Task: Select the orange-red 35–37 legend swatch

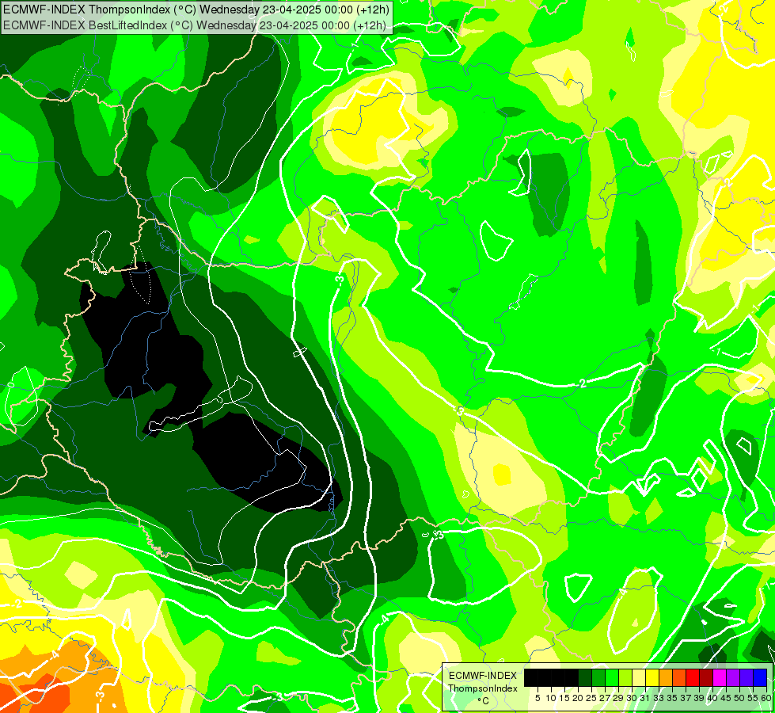Action: pyautogui.click(x=679, y=677)
